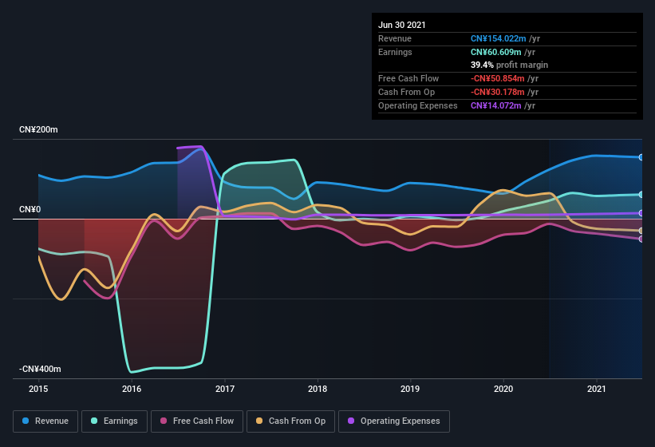The height and width of the screenshot is (447, 655).
Task: Click the 2016 x-axis label
Action: pos(132,389)
